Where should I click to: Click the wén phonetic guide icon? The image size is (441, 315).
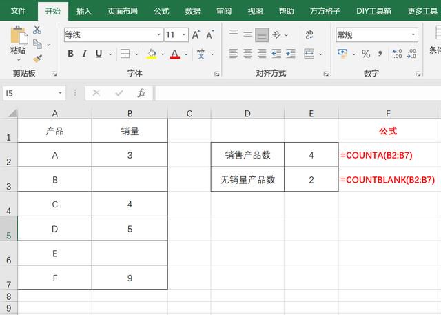point(201,54)
